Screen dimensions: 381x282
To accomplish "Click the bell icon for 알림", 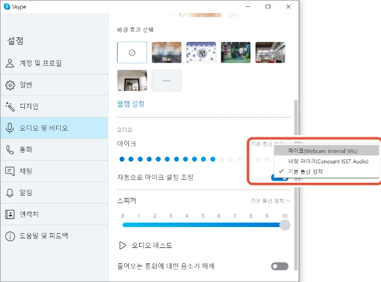I will [10, 193].
